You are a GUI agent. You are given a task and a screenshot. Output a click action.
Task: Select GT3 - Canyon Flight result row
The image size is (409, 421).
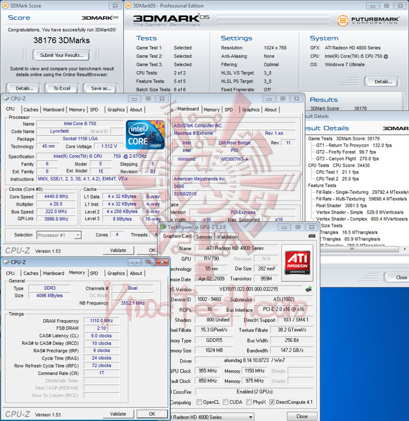pos(347,159)
